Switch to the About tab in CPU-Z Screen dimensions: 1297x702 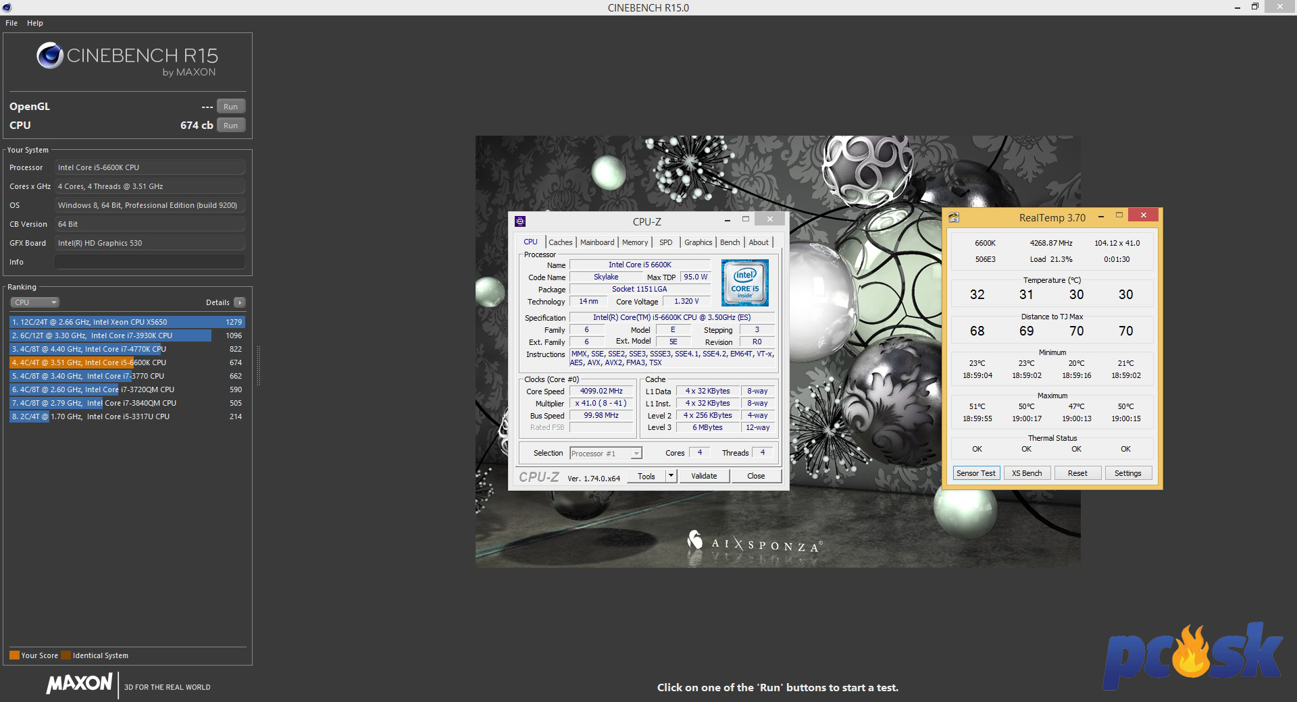pyautogui.click(x=759, y=242)
